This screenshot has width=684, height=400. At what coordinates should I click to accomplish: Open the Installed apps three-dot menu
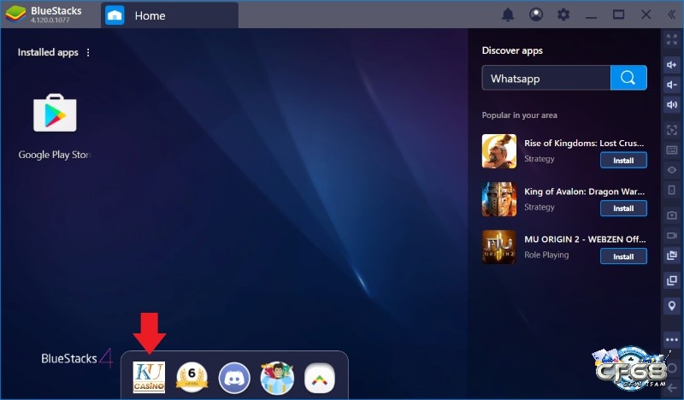pyautogui.click(x=88, y=52)
